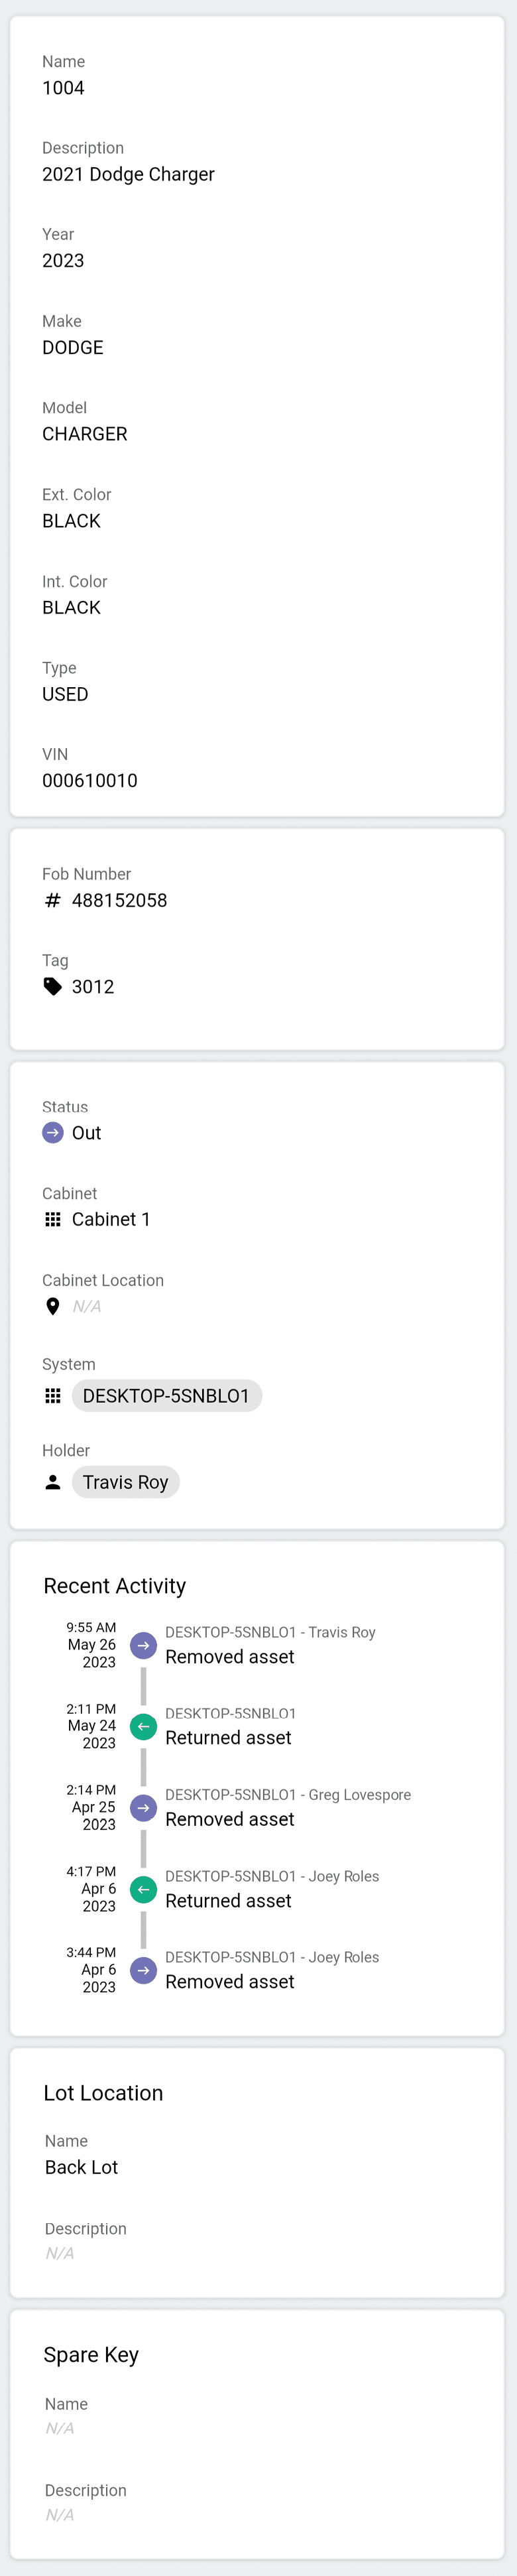
Task: Click the Removed asset entry by Greg Lovespore
Action: tap(228, 1819)
